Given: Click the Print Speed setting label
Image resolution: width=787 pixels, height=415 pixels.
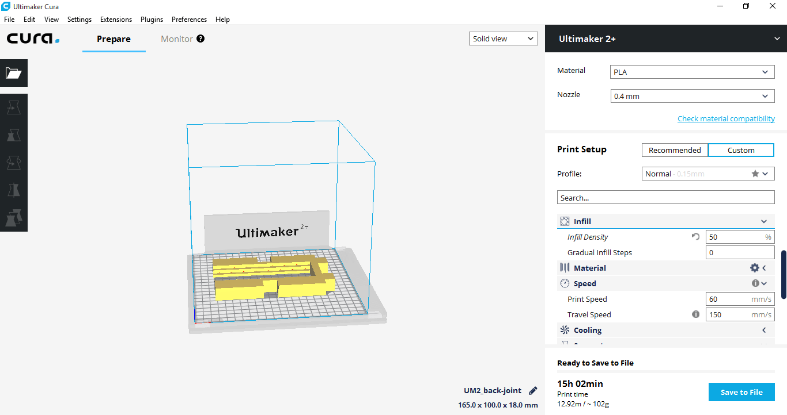Looking at the screenshot, I should click(x=587, y=299).
